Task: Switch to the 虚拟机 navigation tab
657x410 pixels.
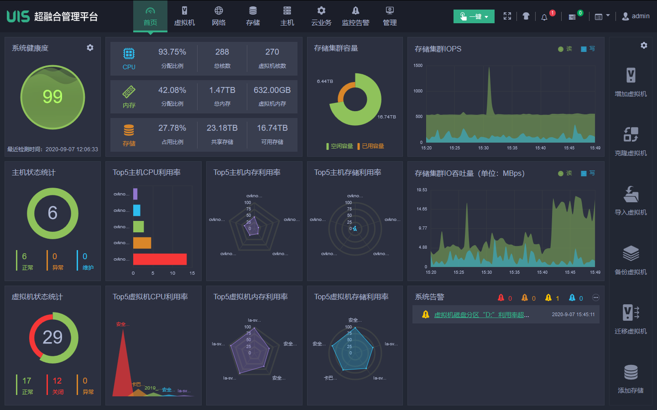Action: [184, 16]
